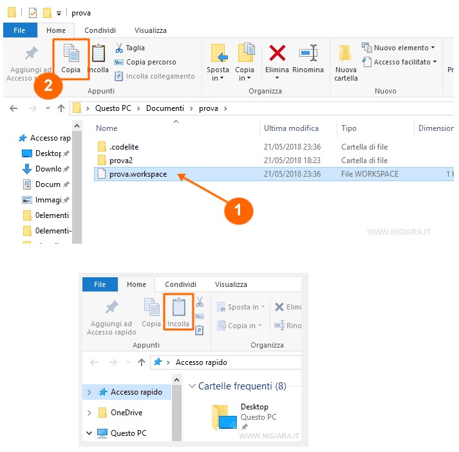
Task: Collapse the Cartelle frequenti (8) section
Action: [191, 386]
